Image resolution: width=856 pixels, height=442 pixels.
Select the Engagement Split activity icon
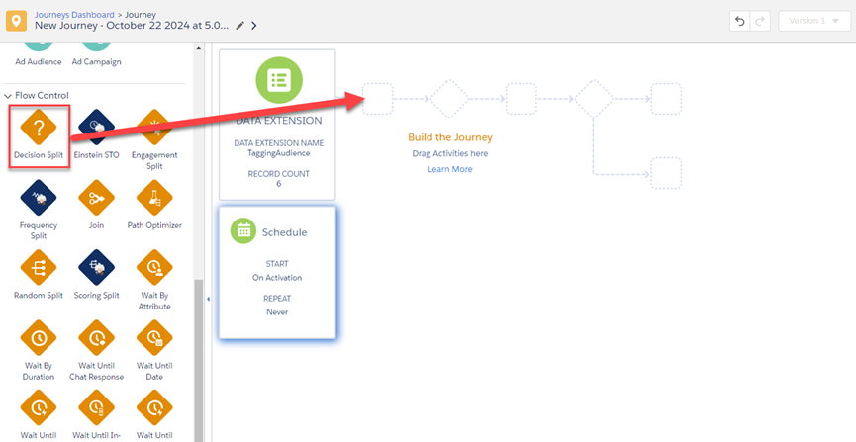[x=154, y=128]
